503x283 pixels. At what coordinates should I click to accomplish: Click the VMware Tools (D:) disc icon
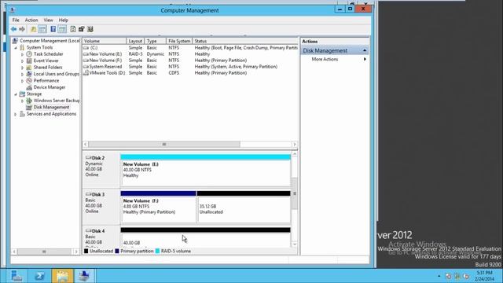click(86, 73)
